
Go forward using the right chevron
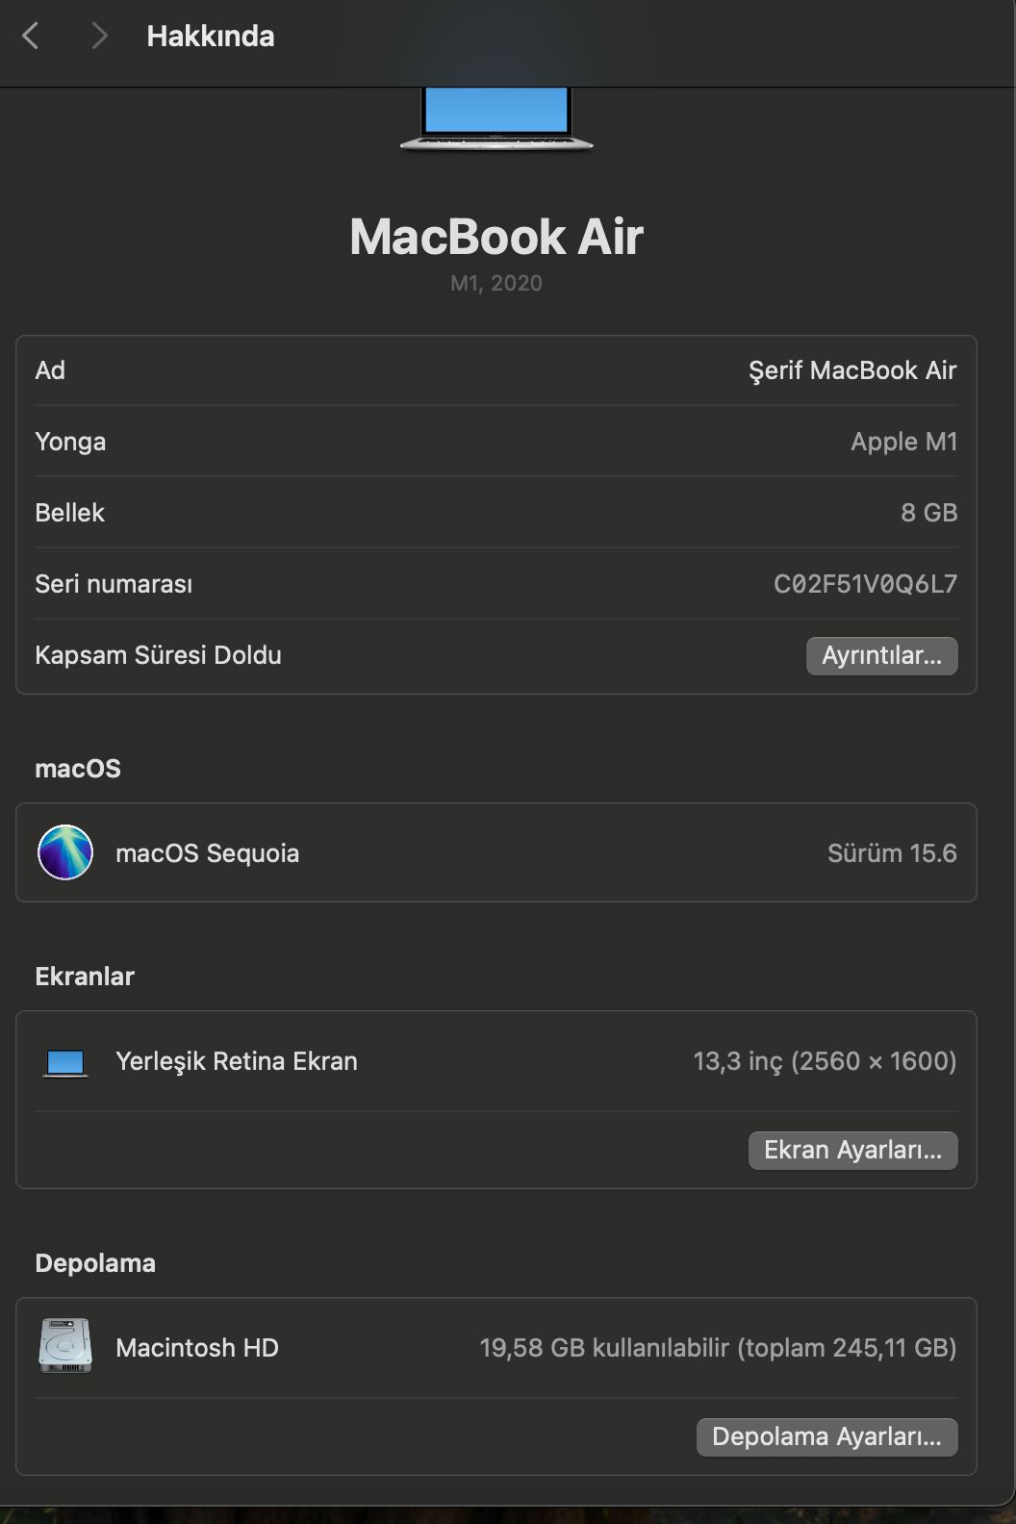[x=98, y=37]
